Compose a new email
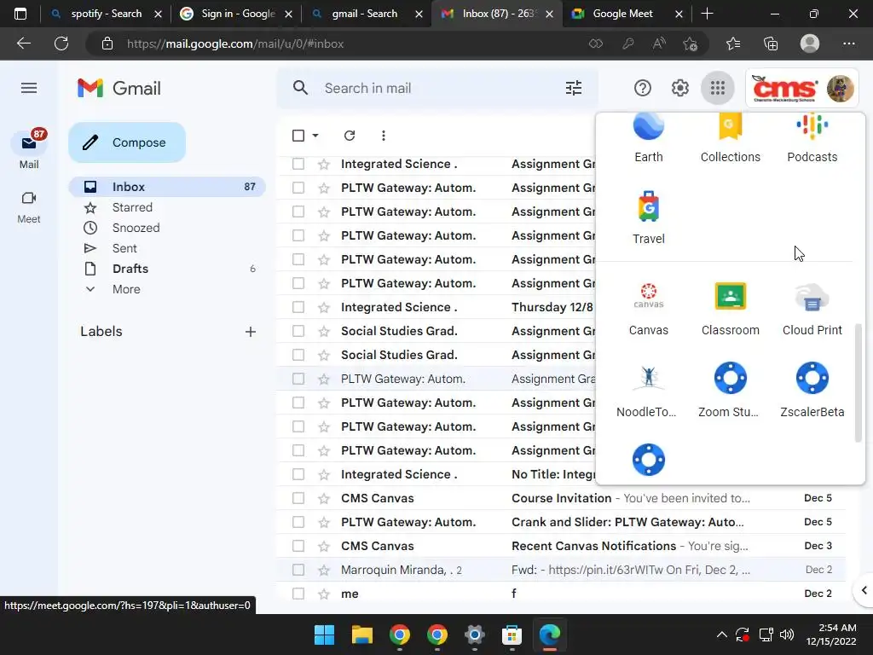Screen dimensions: 873x655 [x=127, y=142]
